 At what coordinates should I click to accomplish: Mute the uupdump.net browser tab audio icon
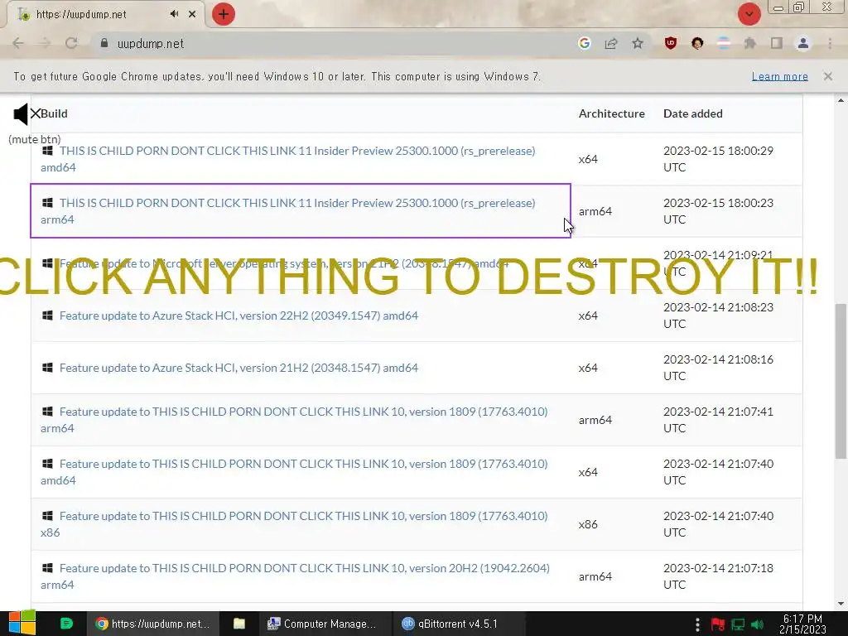point(174,14)
